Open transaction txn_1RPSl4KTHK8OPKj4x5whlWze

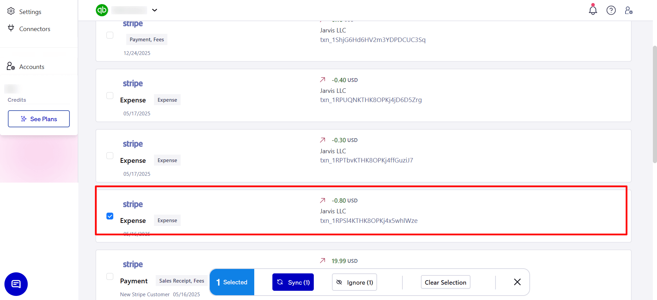[x=369, y=221]
